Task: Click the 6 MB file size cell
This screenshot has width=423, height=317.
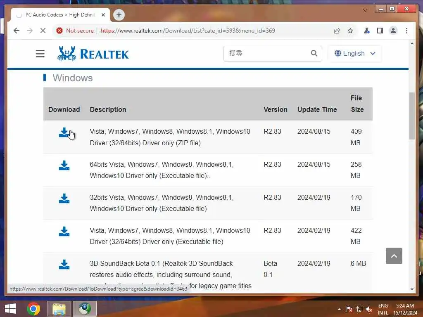Action: (x=358, y=263)
